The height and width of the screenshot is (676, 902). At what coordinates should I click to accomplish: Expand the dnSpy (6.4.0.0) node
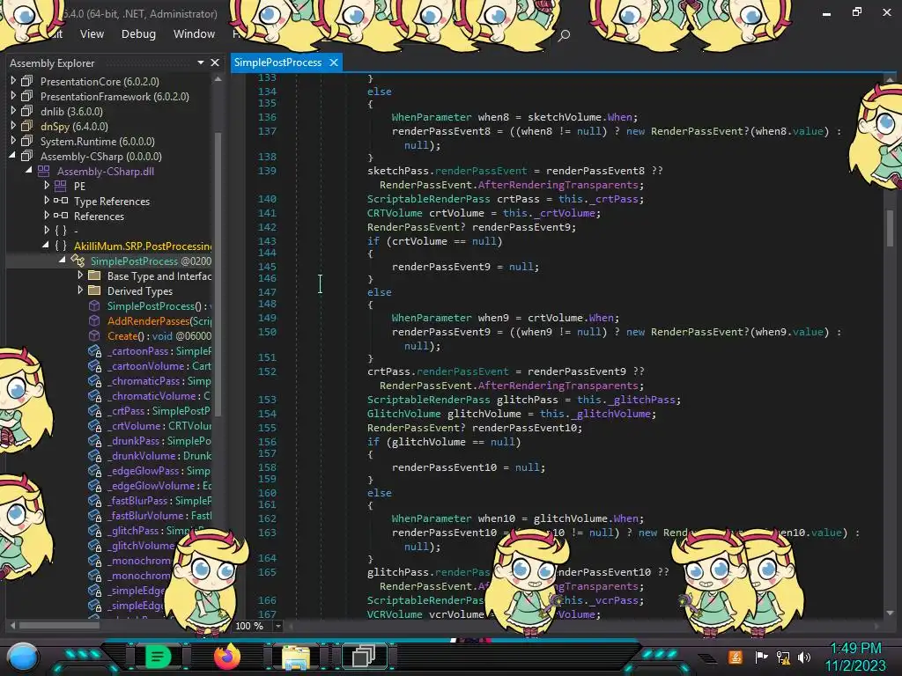13,126
